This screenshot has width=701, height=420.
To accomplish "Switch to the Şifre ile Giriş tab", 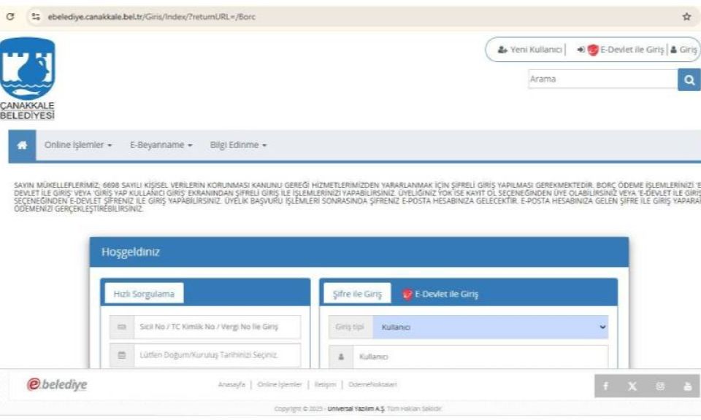I will pyautogui.click(x=357, y=294).
